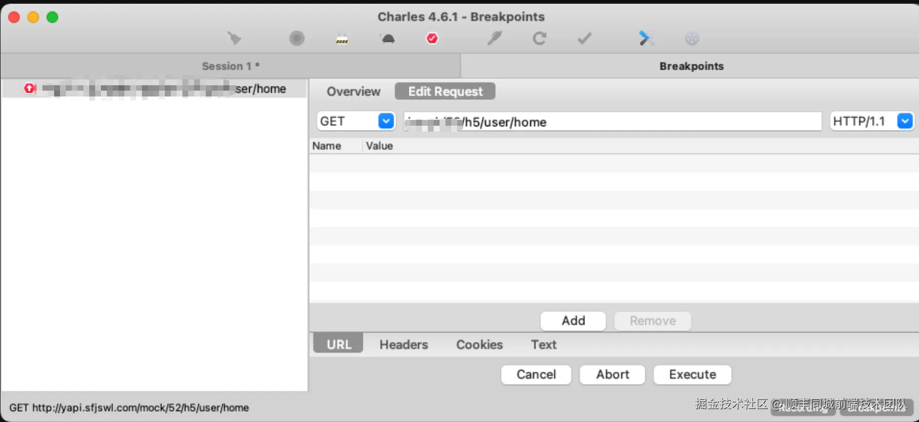The image size is (919, 422).
Task: Toggle recording with the round record icon
Action: point(297,38)
